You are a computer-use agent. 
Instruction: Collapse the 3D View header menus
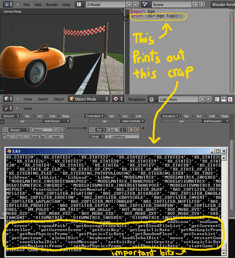point(17,99)
